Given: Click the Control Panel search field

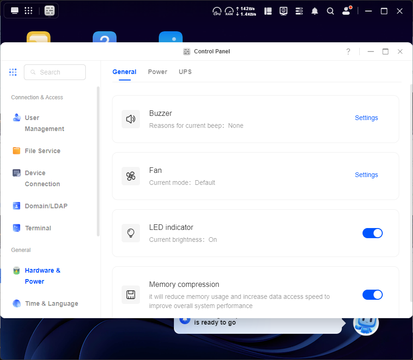Looking at the screenshot, I should pyautogui.click(x=55, y=72).
